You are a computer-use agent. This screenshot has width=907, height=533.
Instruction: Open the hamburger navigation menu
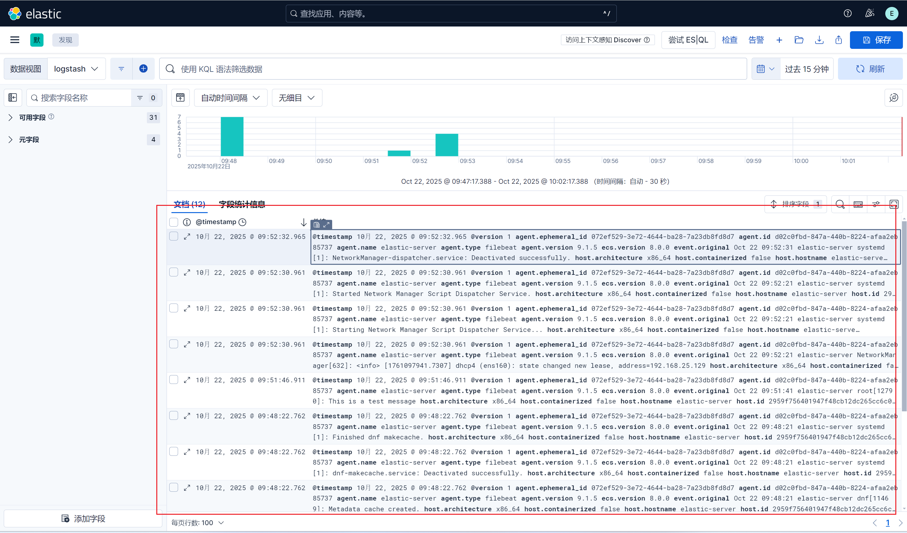(x=15, y=40)
